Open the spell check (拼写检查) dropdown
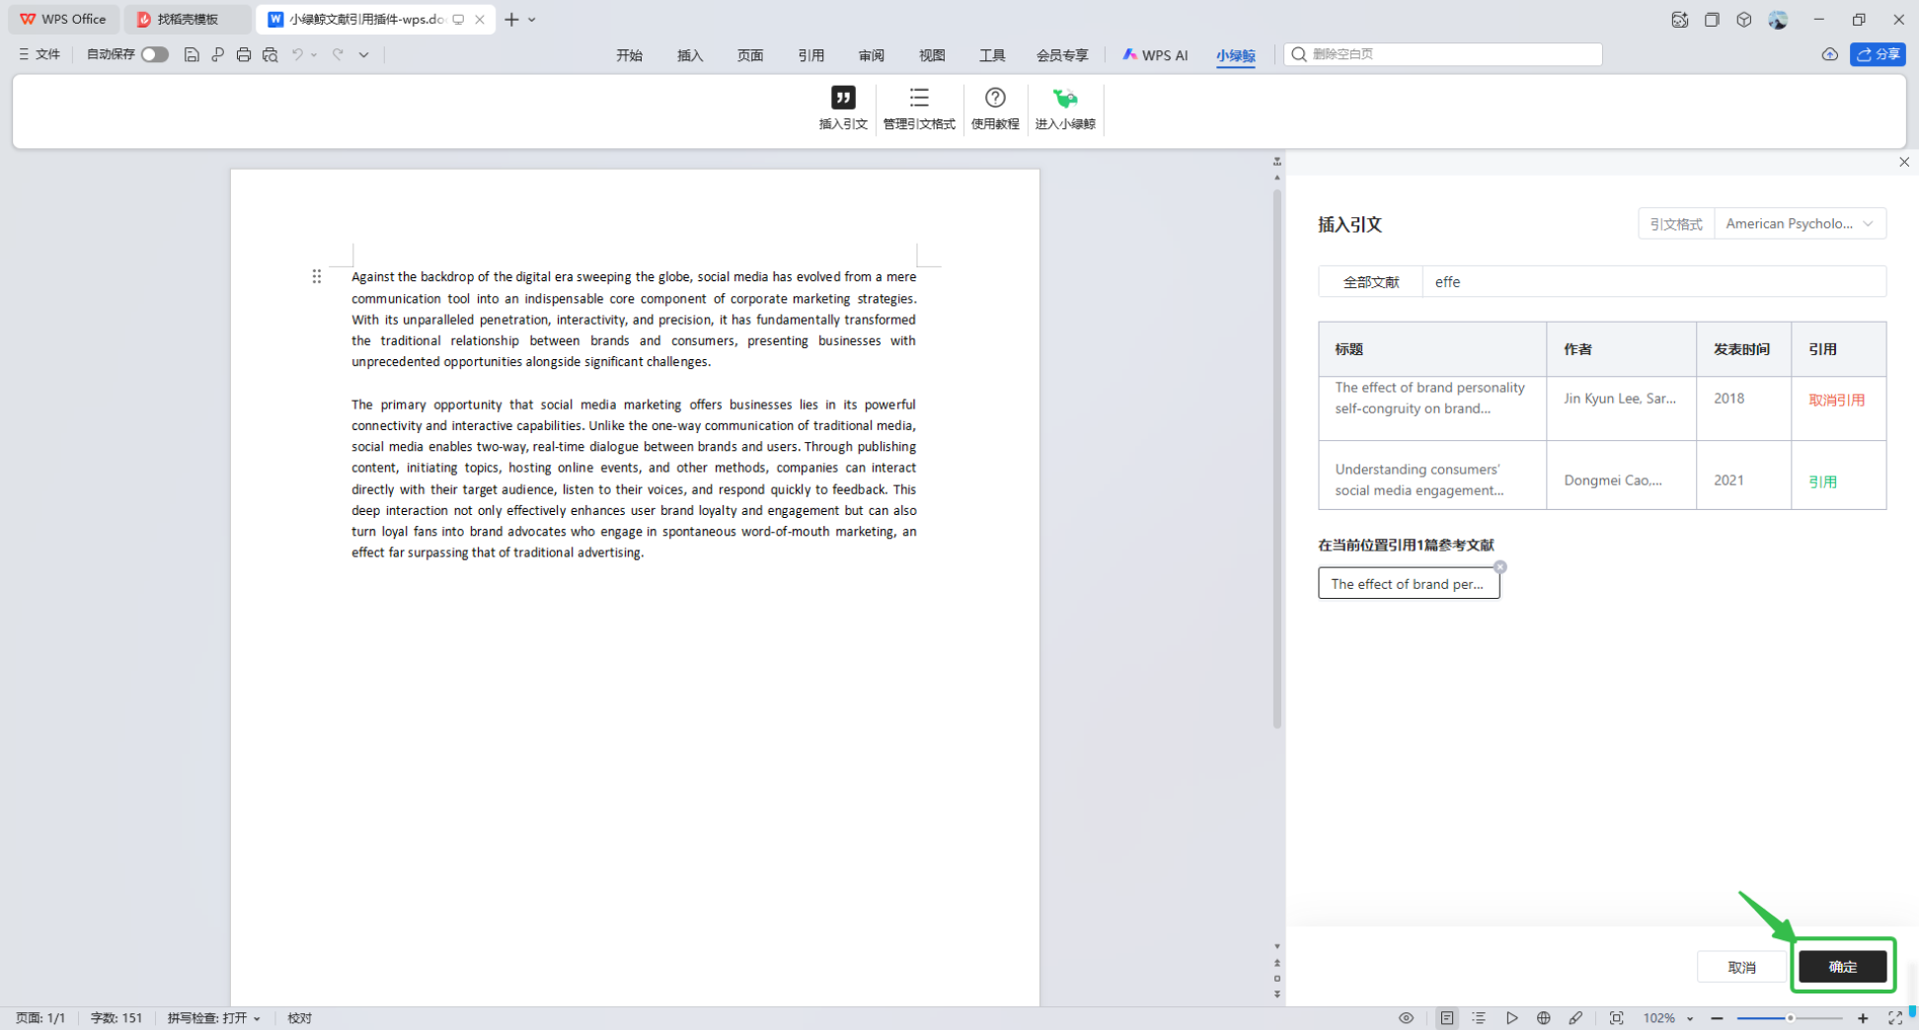The height and width of the screenshot is (1030, 1919). pyautogui.click(x=214, y=1018)
